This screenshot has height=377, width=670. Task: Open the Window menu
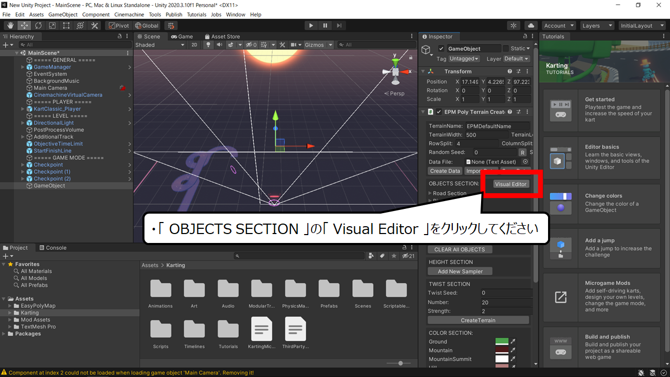[x=236, y=15]
